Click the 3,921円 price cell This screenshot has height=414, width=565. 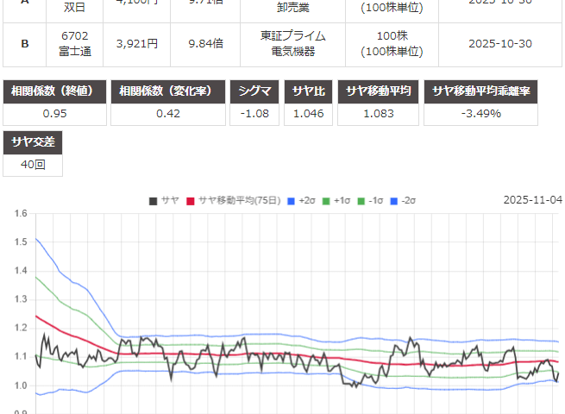pyautogui.click(x=136, y=44)
